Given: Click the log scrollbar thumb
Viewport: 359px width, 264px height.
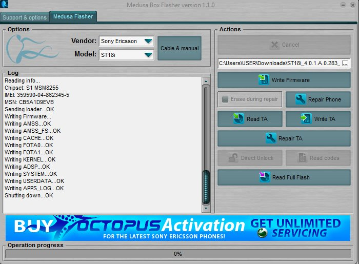Looking at the screenshot, I should [206, 187].
